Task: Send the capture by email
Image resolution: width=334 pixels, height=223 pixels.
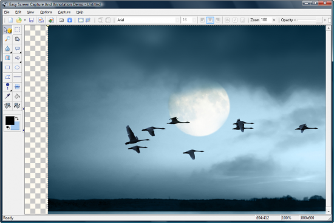Action: pos(61,20)
